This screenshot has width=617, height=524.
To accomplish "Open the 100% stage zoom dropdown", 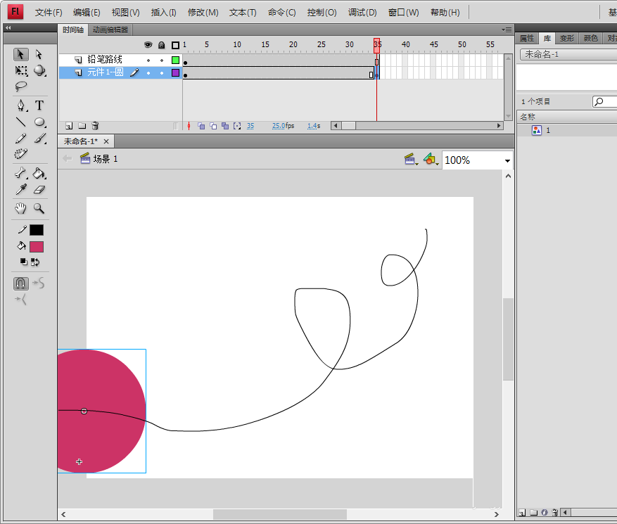I will [507, 160].
